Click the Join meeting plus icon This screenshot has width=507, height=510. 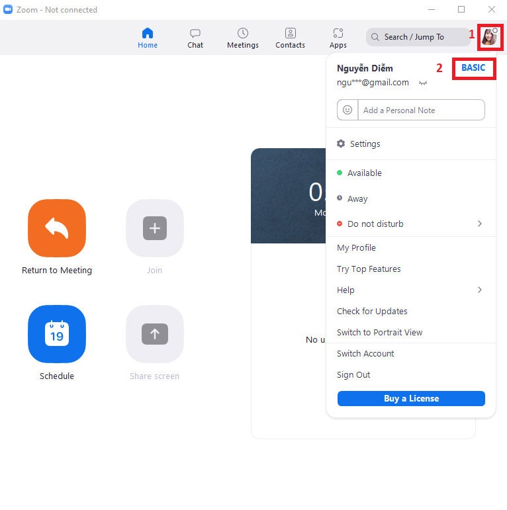[155, 228]
